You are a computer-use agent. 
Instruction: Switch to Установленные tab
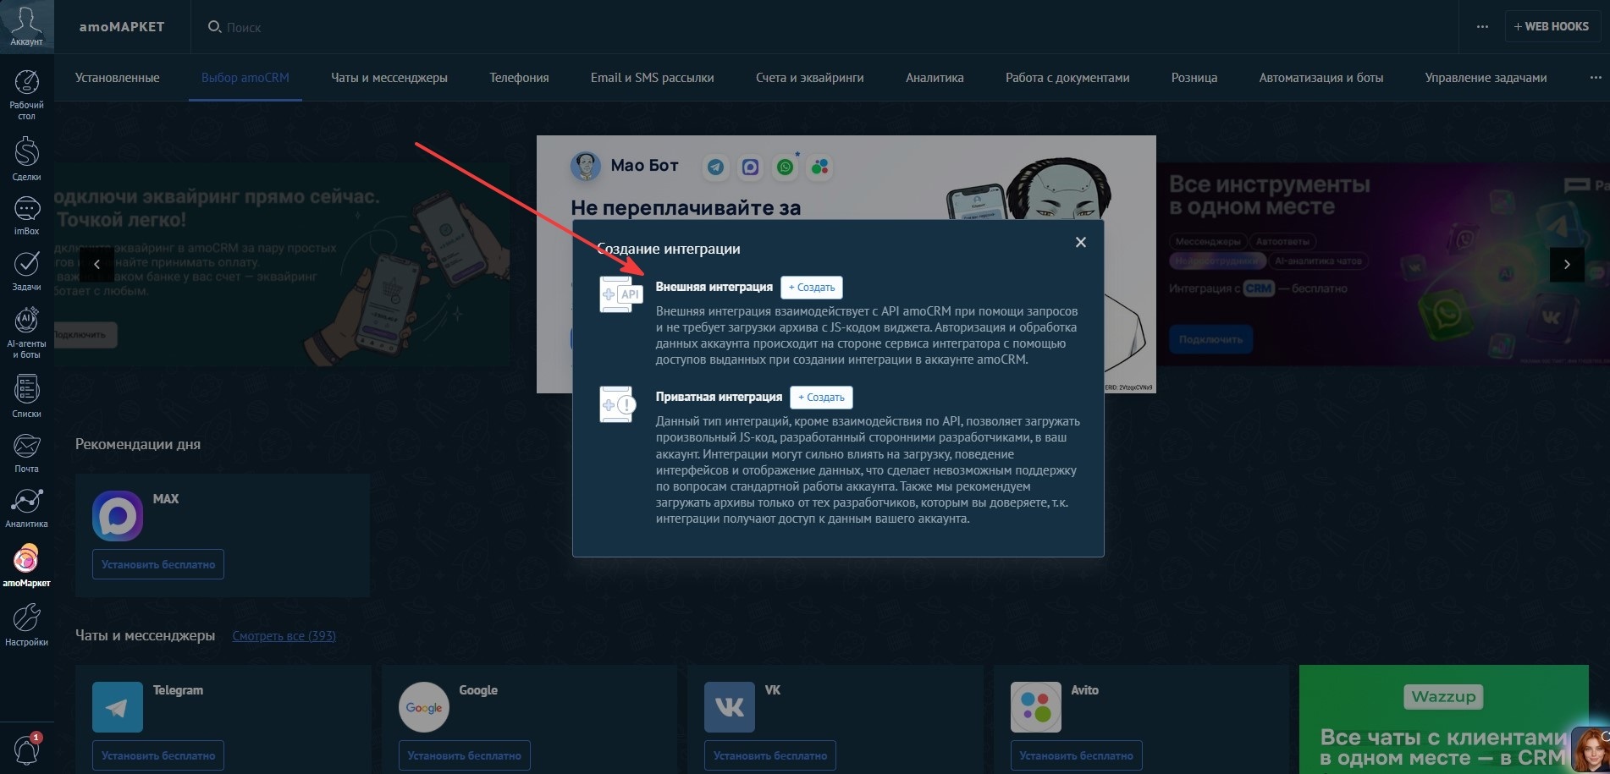coord(118,78)
